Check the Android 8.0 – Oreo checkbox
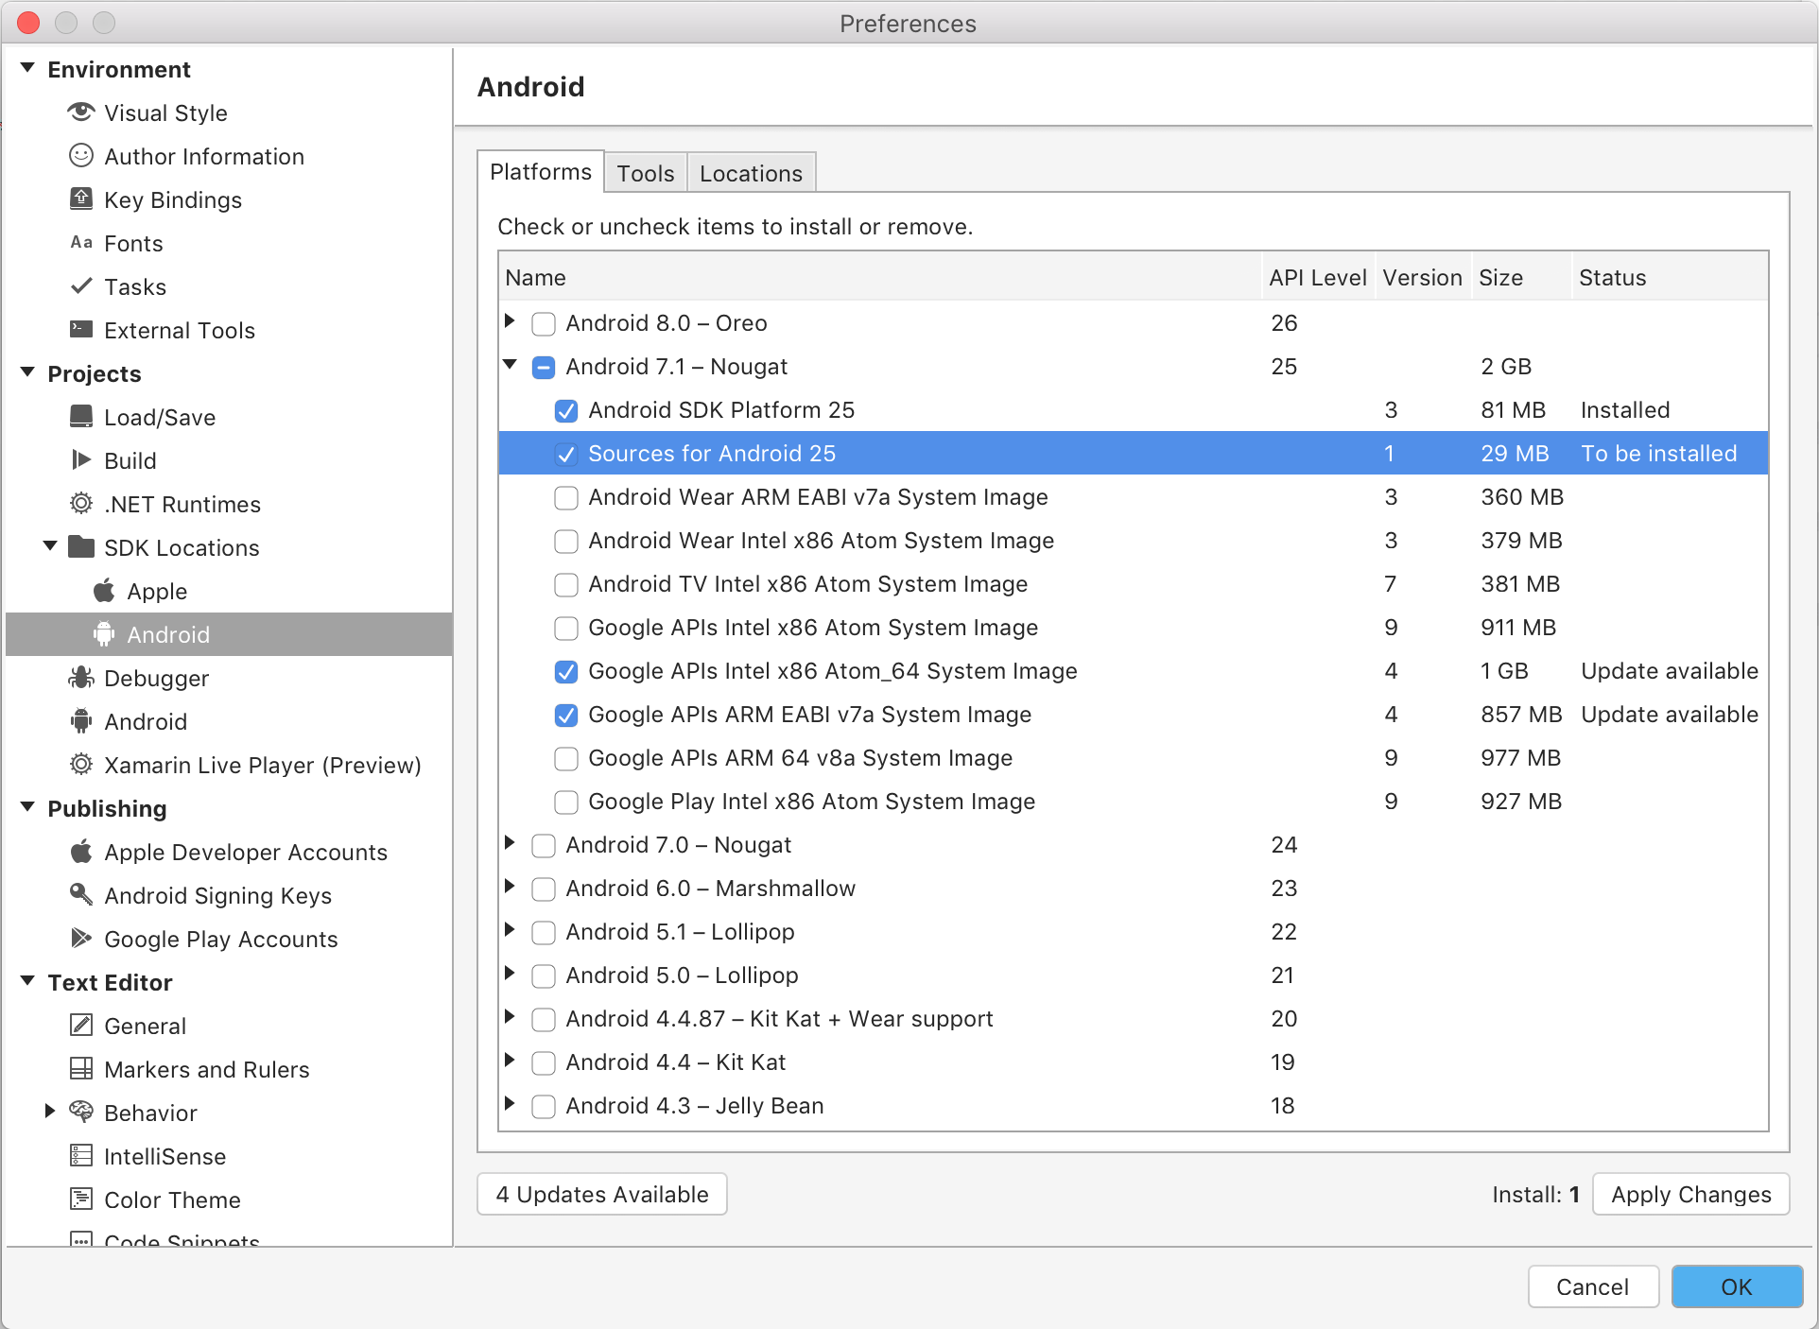Screen dimensions: 1819x1329 pyautogui.click(x=544, y=323)
